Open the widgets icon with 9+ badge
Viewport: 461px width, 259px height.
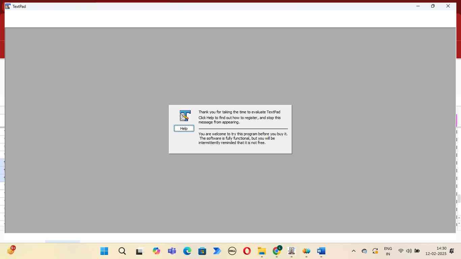point(11,250)
